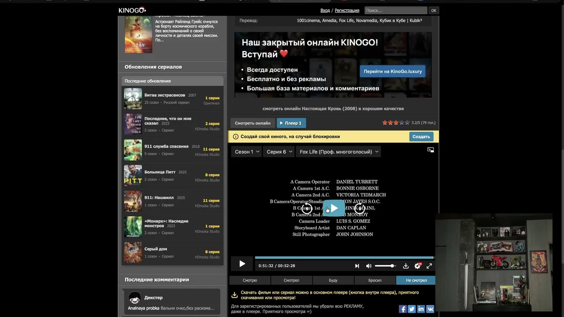Screen dimensions: 564x317
Task: Open Битва экстрасенсов thumbnail
Action: [x=133, y=99]
